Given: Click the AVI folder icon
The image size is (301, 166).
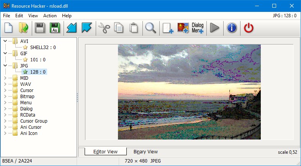Looking at the screenshot, I should click(15, 41).
